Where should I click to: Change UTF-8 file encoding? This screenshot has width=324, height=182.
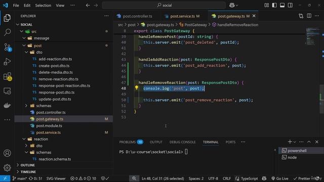click(213, 178)
